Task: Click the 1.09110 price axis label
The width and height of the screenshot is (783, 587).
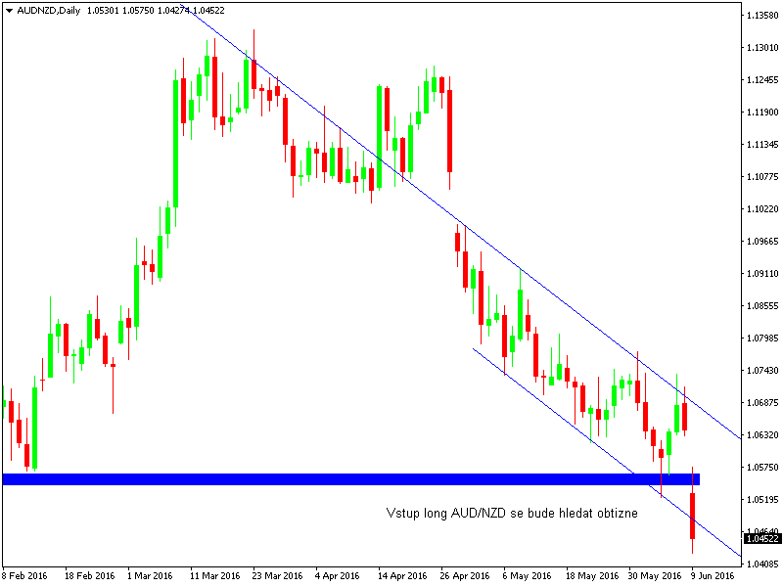Action: pos(762,274)
